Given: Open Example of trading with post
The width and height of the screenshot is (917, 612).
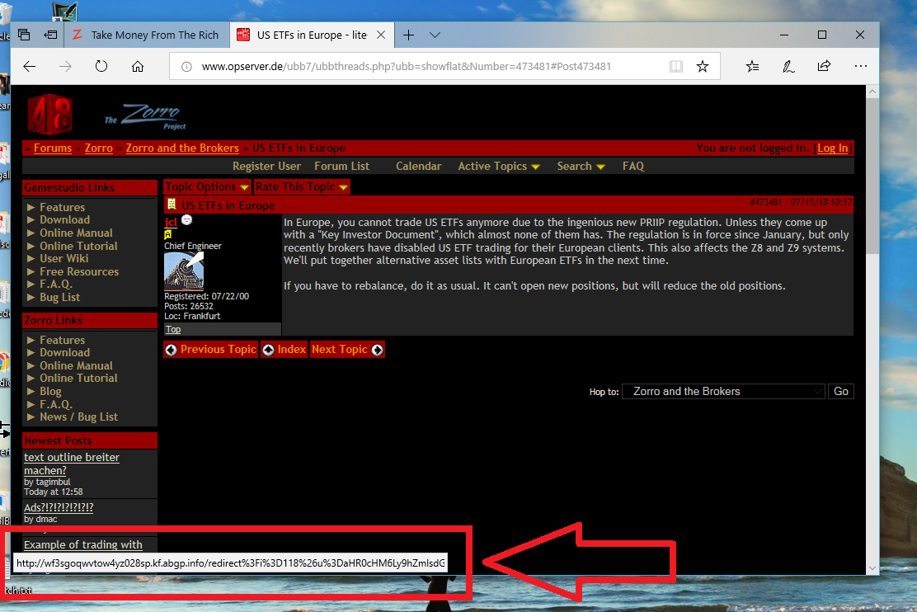Looking at the screenshot, I should pyautogui.click(x=83, y=544).
